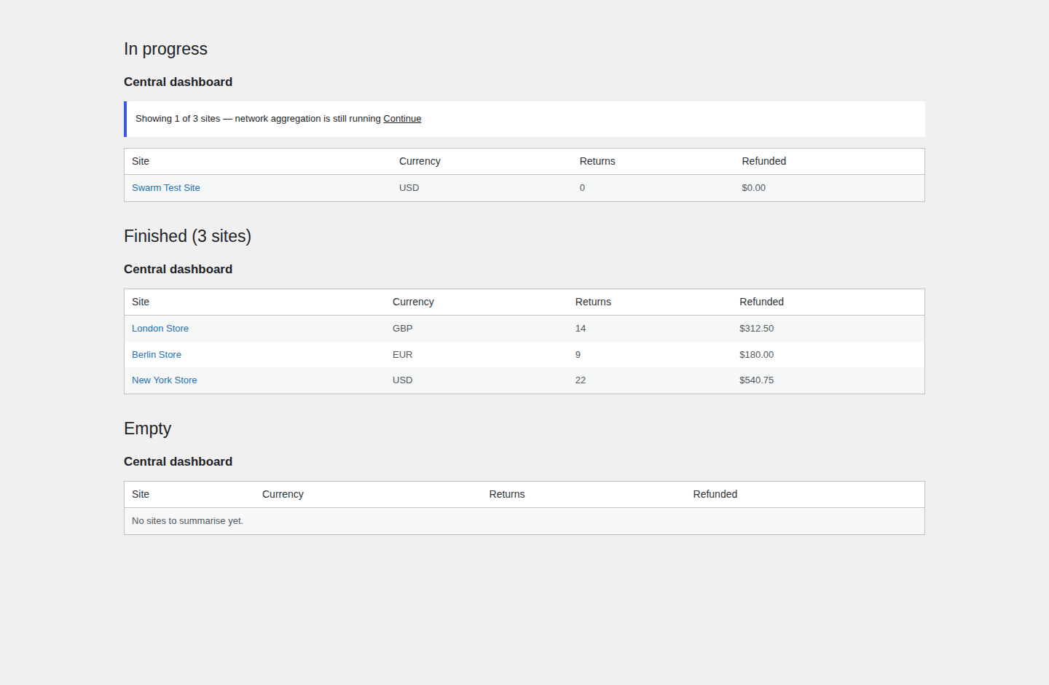This screenshot has width=1049, height=685.
Task: Select the USD currency cell for Swarm Test Site
Action: coord(409,188)
